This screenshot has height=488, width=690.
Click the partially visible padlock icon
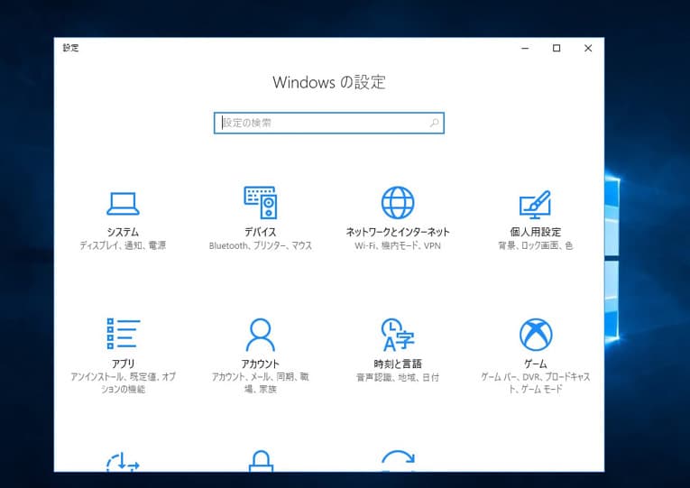pyautogui.click(x=260, y=460)
